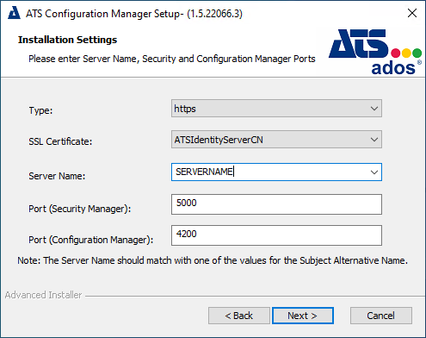Expand the Server Name dropdown arrow
Screen dimensions: 426x338
374,172
